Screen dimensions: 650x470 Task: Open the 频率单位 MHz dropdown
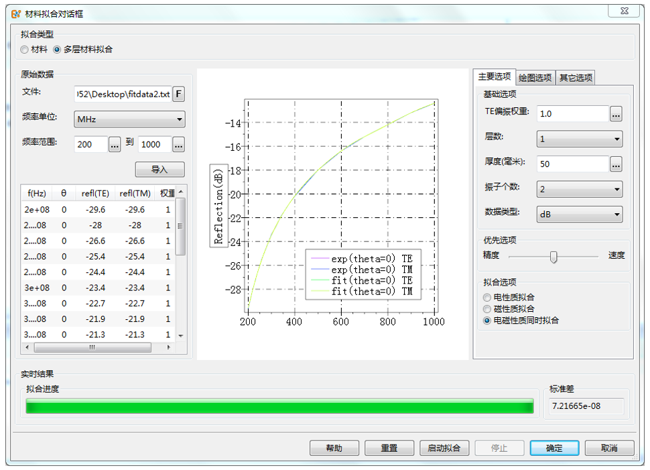point(129,119)
